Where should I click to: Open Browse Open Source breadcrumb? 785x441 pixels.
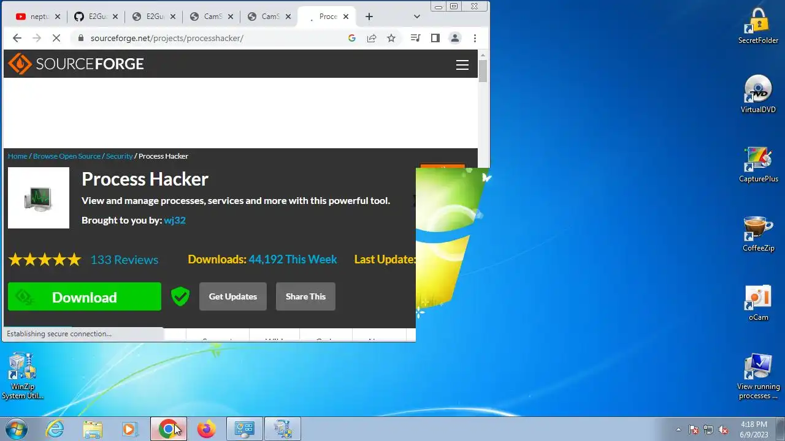pyautogui.click(x=67, y=156)
